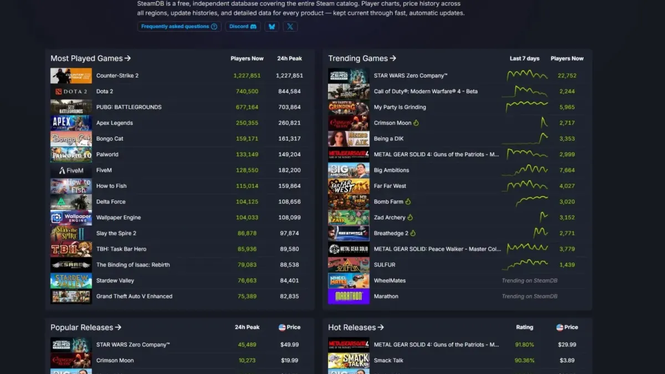This screenshot has height=374, width=665.
Task: Open STAR WARS Zero Company in Popular Releases
Action: pyautogui.click(x=133, y=345)
